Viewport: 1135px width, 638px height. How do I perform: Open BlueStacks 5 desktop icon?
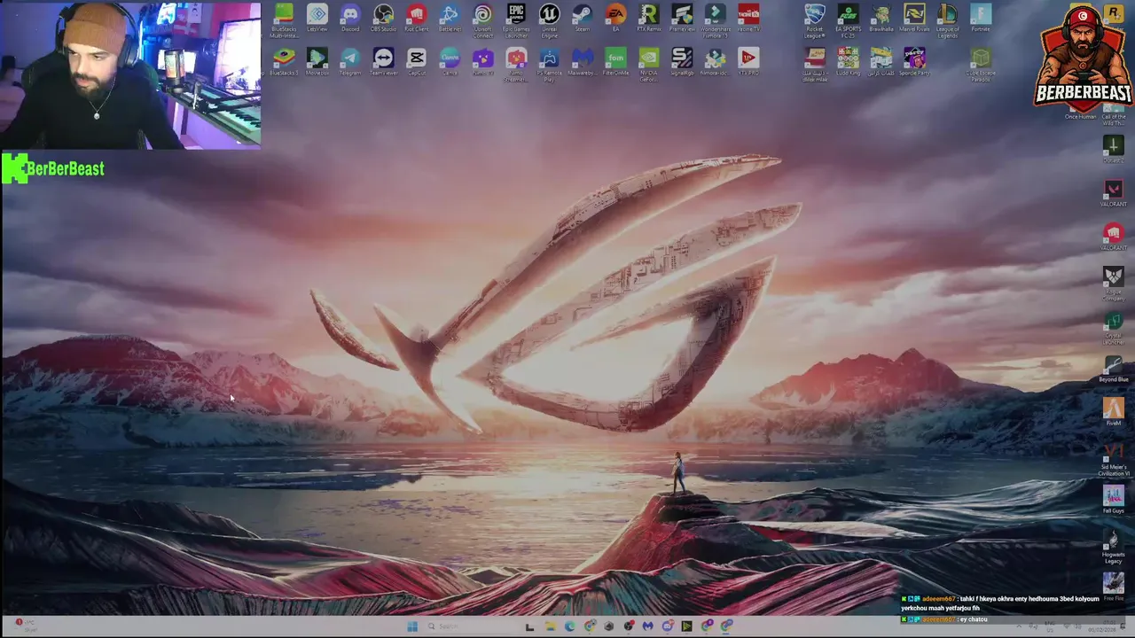(x=284, y=62)
